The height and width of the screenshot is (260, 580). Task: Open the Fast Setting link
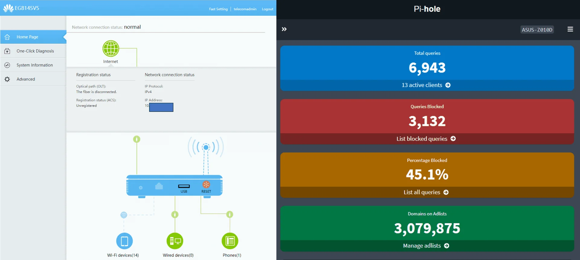tap(218, 9)
